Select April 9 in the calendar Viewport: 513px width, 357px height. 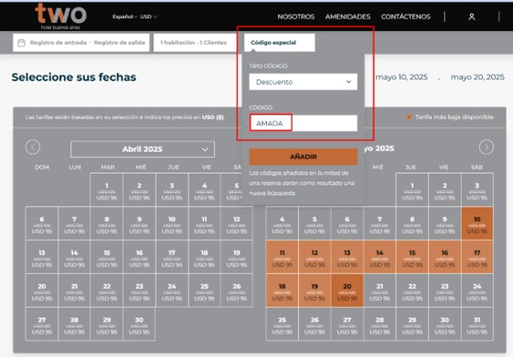[x=139, y=224]
